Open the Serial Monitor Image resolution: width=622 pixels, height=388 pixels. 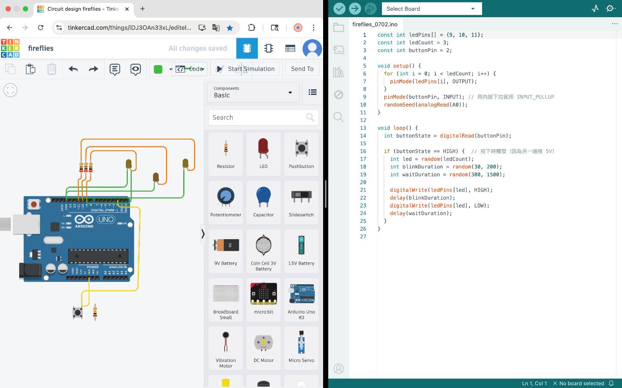610,8
